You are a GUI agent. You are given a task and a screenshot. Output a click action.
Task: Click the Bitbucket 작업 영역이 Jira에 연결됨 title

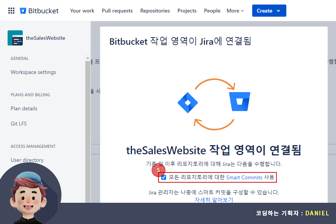click(x=180, y=41)
